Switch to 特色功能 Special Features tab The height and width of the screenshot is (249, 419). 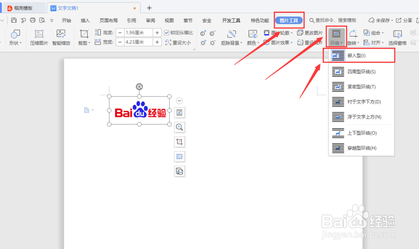(260, 20)
